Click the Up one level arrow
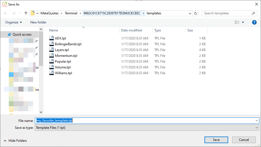261x147 pixels. pyautogui.click(x=26, y=13)
